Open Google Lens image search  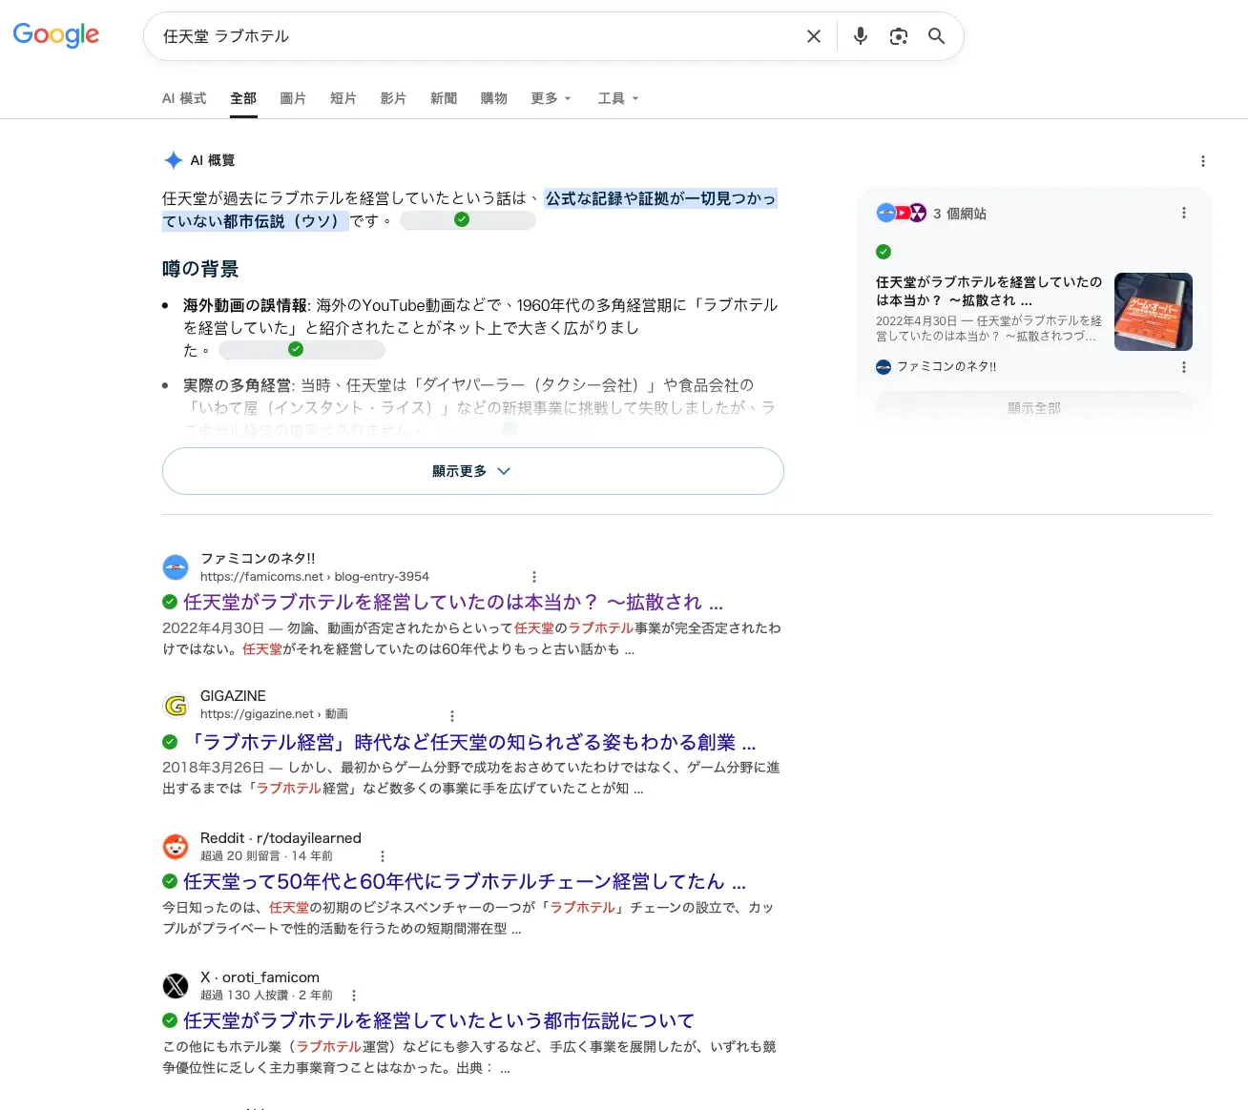(899, 36)
